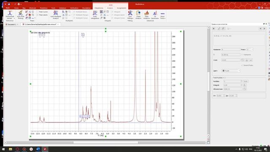The image size is (270, 152).
Task: Click icon next to Absolute value field
Action: [245, 89]
